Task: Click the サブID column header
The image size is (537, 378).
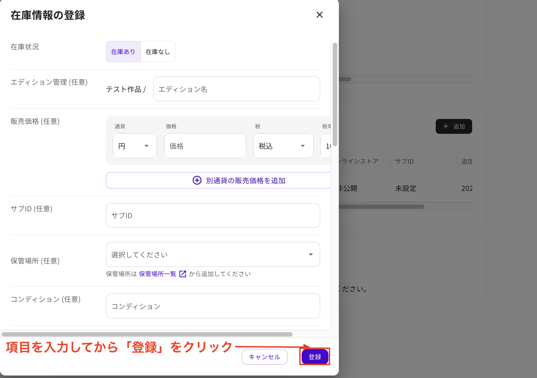Action: pyautogui.click(x=404, y=161)
